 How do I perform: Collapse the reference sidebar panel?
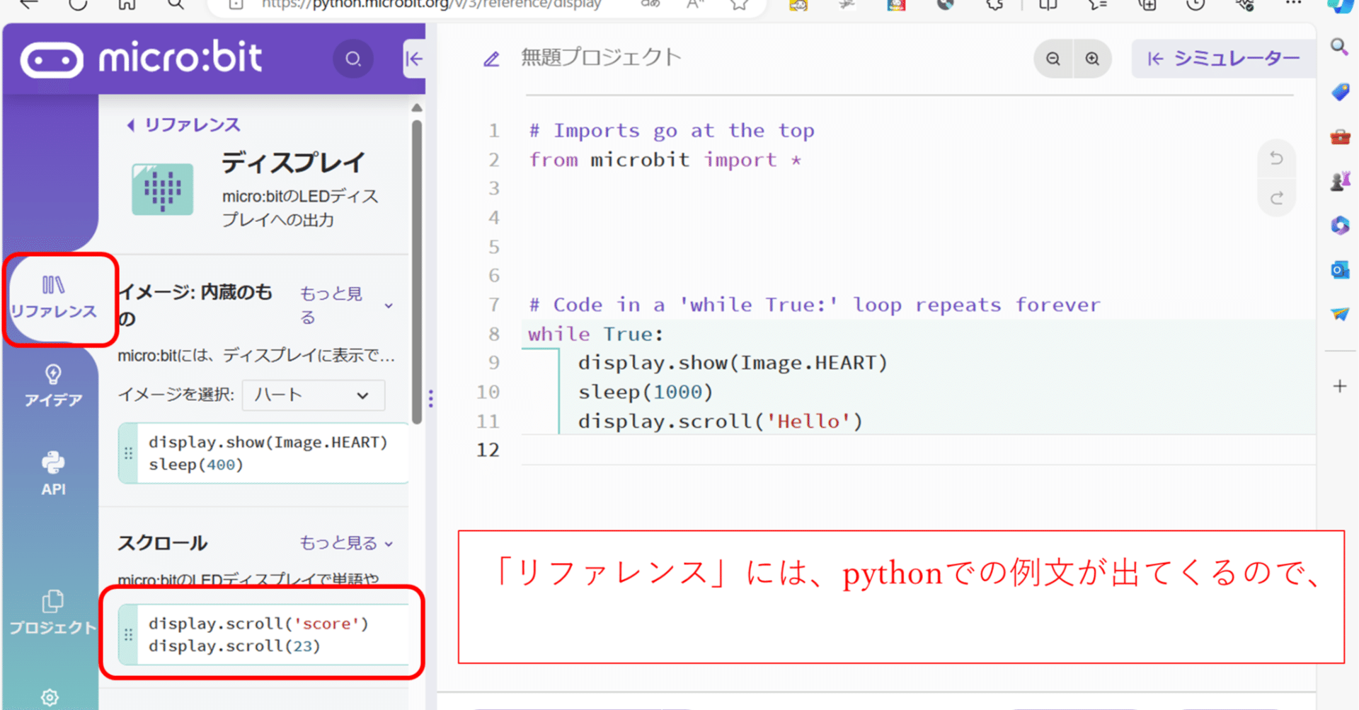414,59
